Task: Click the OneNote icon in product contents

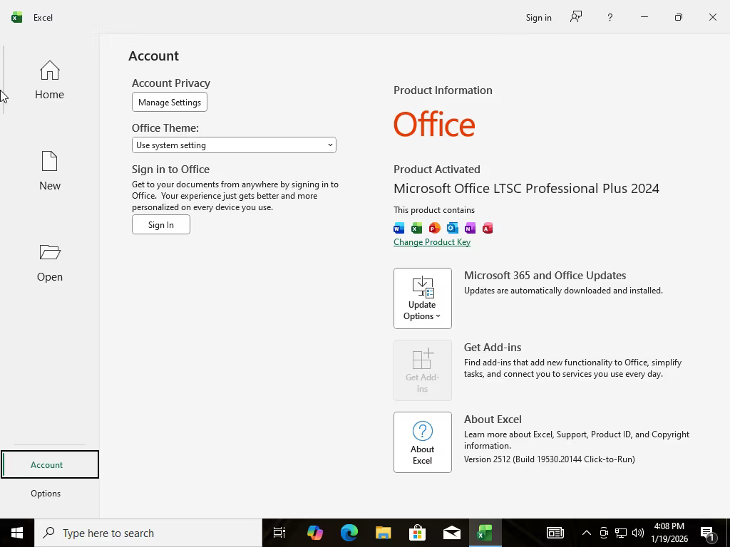Action: (471, 228)
